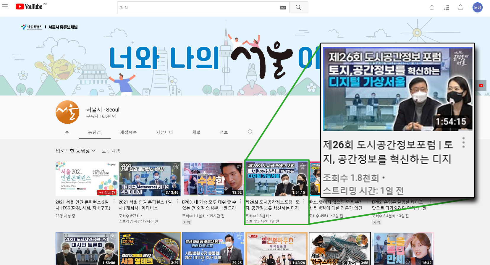Search within the channel using magnifier icon
Screen dimensions: 490x265
[250, 132]
